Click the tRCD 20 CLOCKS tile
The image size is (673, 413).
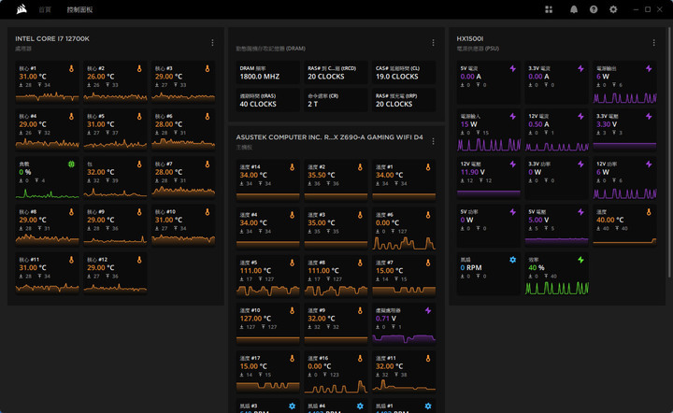click(336, 73)
